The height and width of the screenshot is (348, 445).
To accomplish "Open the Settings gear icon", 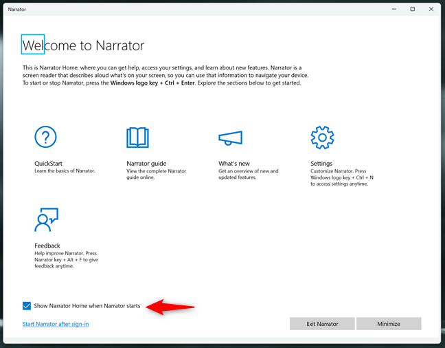I will point(322,138).
